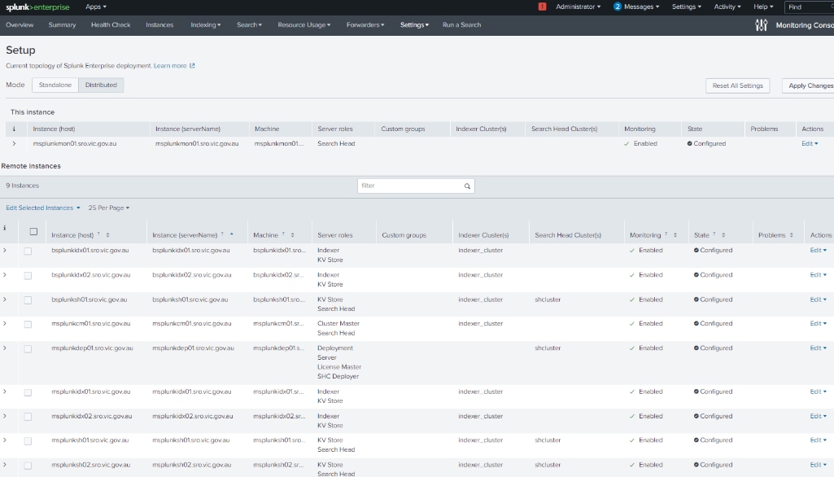The image size is (834, 477).
Task: Check the msplunkidx01.sro.vic.gov.au row checkbox
Action: click(x=28, y=392)
